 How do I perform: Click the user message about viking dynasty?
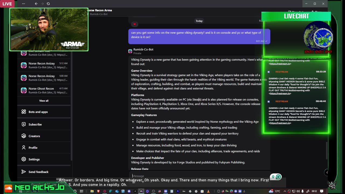tap(199, 36)
